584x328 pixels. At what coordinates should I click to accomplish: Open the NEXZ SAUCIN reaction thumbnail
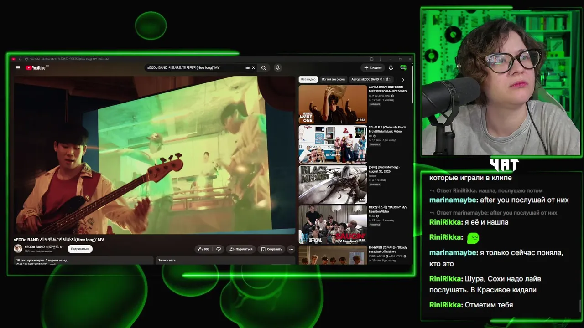click(333, 225)
